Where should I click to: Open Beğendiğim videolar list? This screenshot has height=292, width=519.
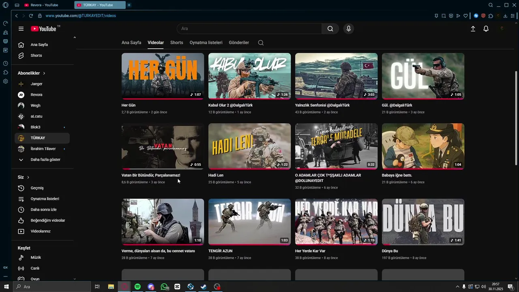click(x=42, y=221)
